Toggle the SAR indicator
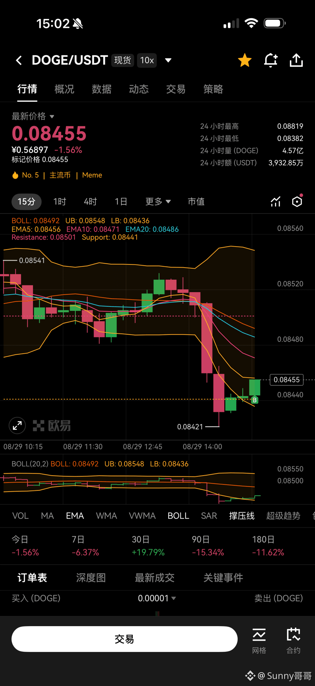 tap(209, 516)
